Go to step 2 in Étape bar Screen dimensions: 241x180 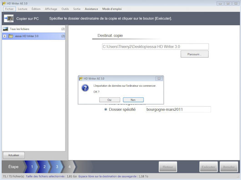[45, 167]
